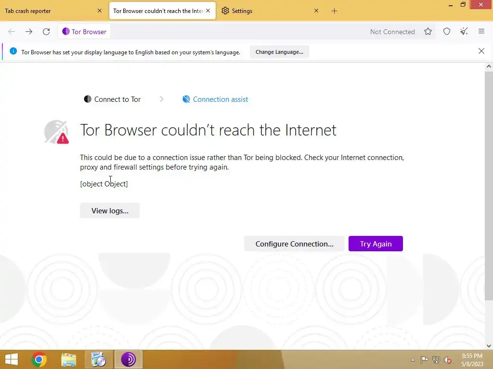Minimize the Tor Browser window
Screen dimensions: 493x369
click(x=451, y=5)
